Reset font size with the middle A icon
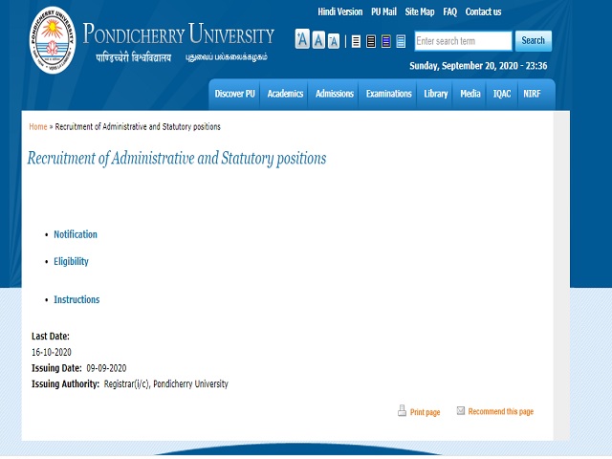This screenshot has width=612, height=459. coord(318,40)
